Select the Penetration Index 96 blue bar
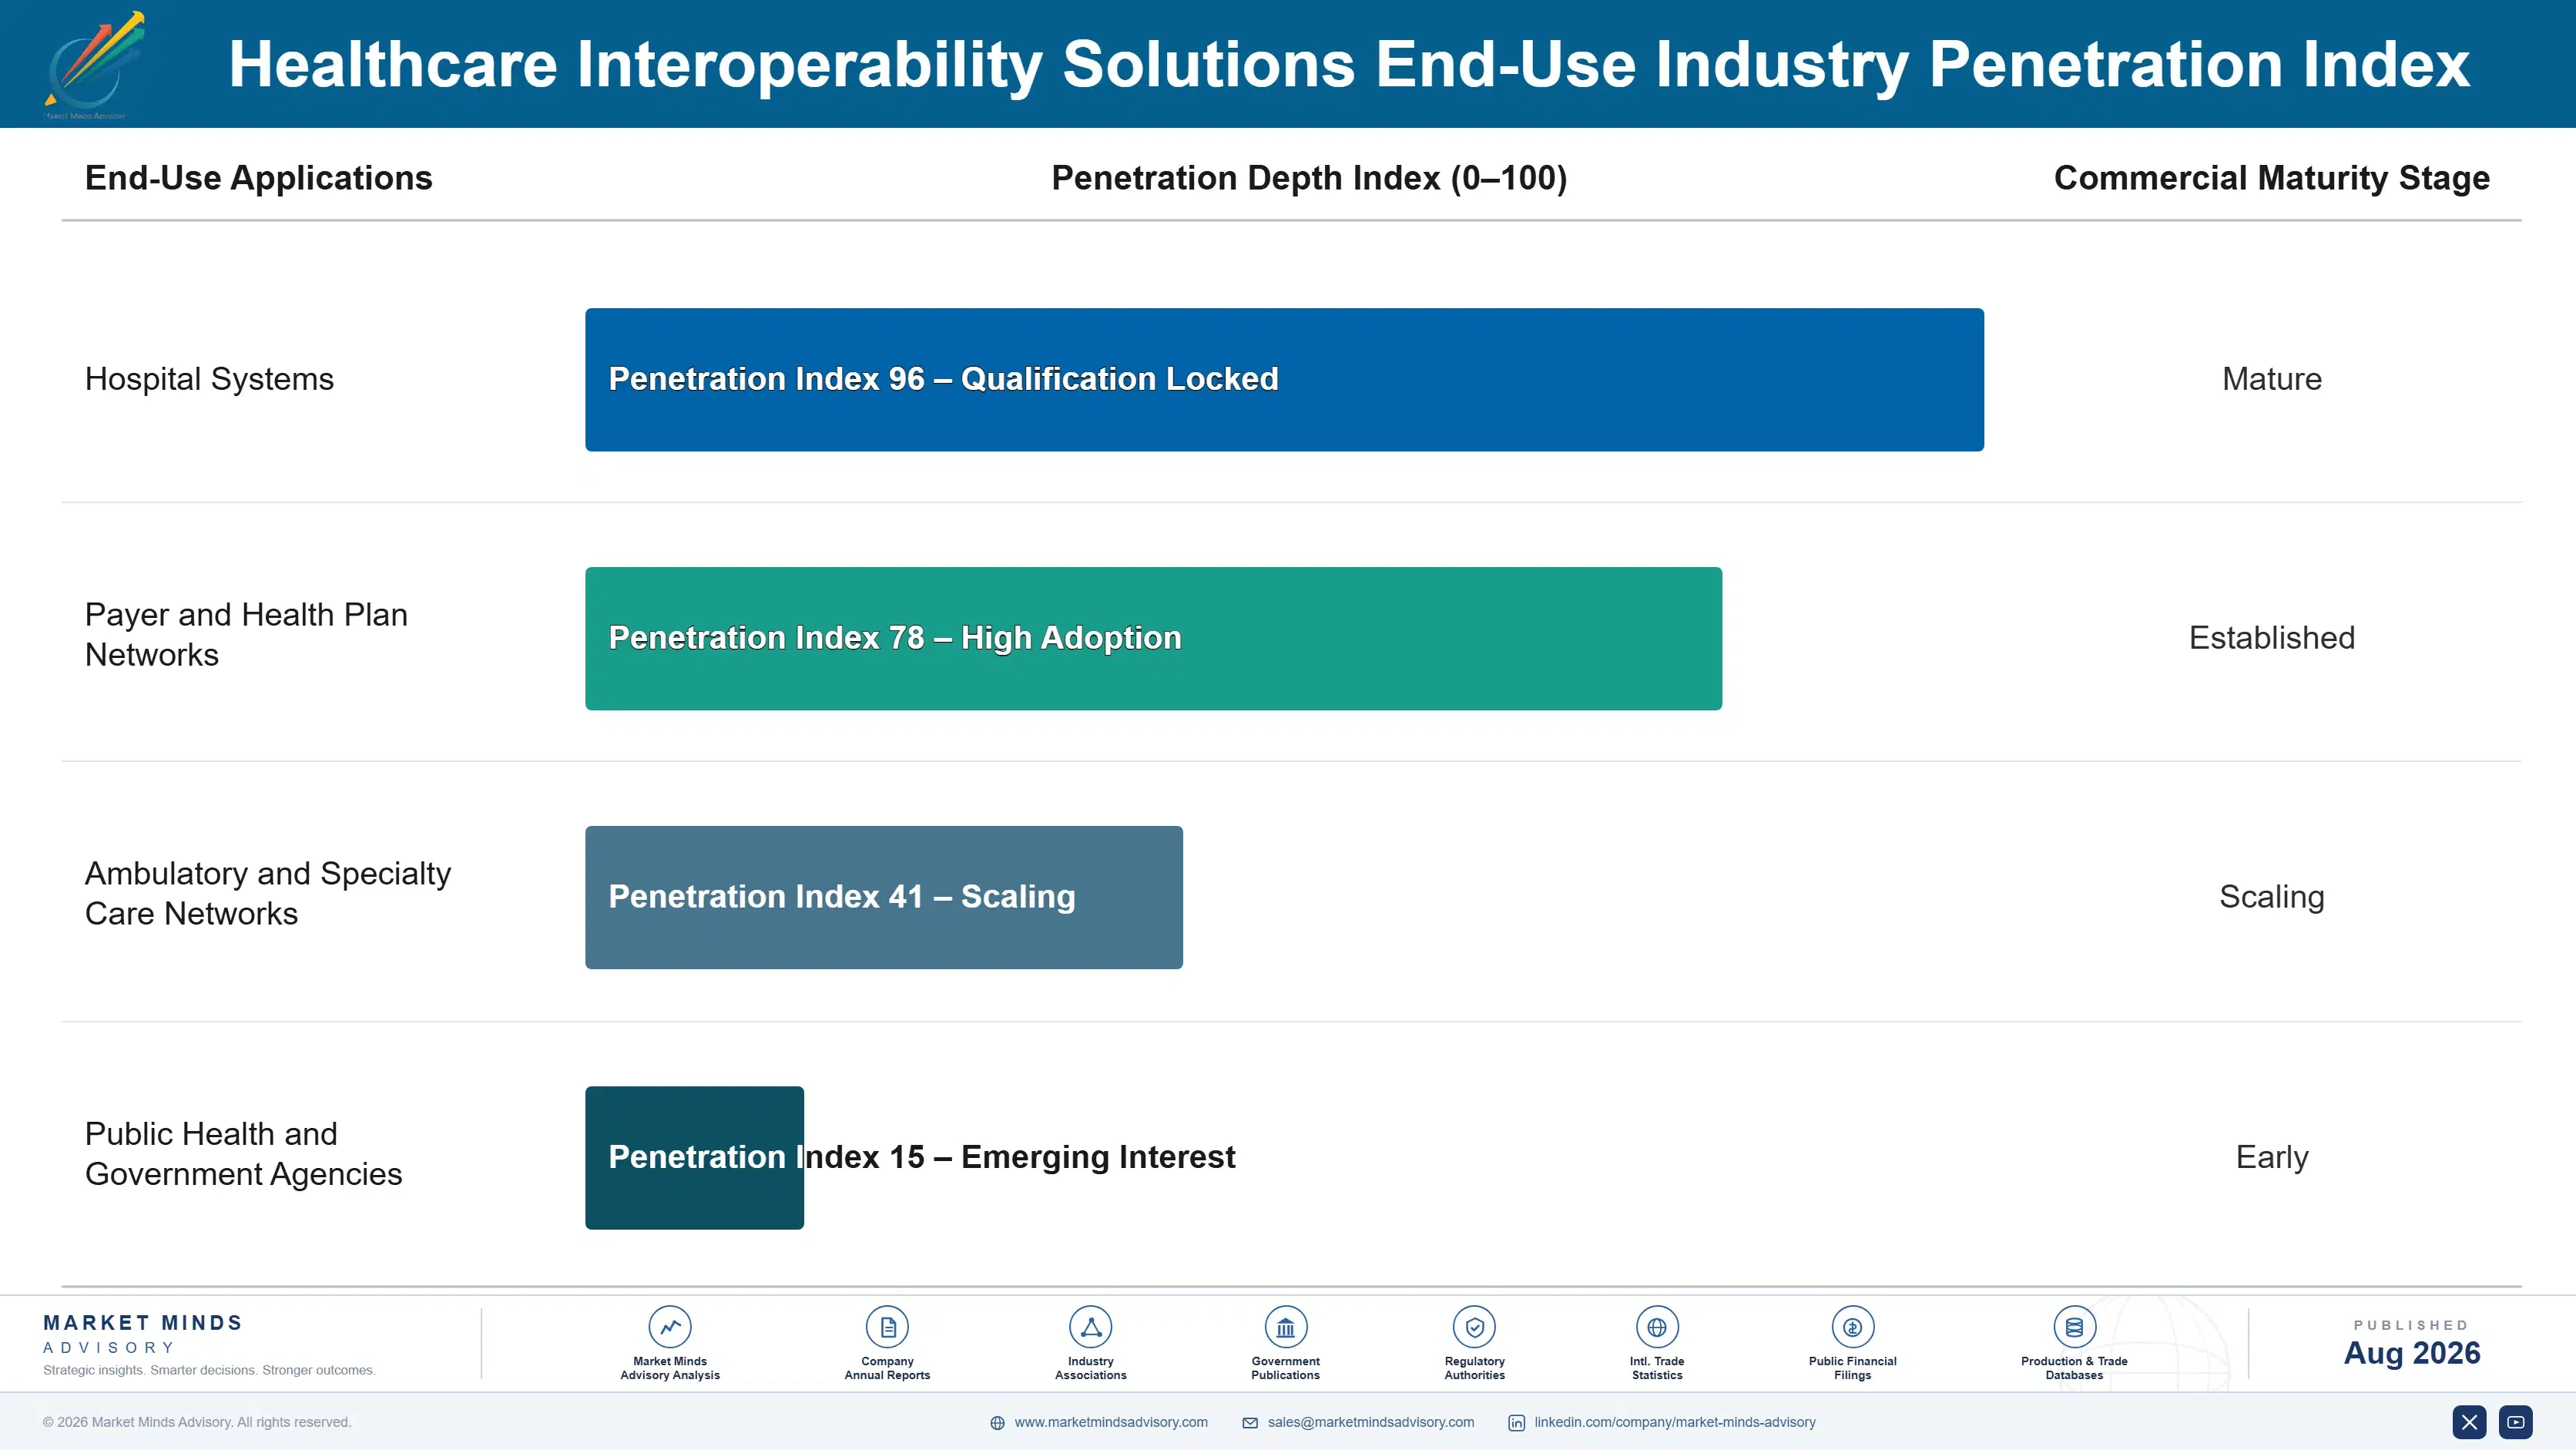The width and height of the screenshot is (2576, 1450). 1284,379
